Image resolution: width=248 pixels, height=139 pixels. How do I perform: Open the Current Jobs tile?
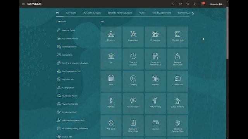click(x=177, y=81)
